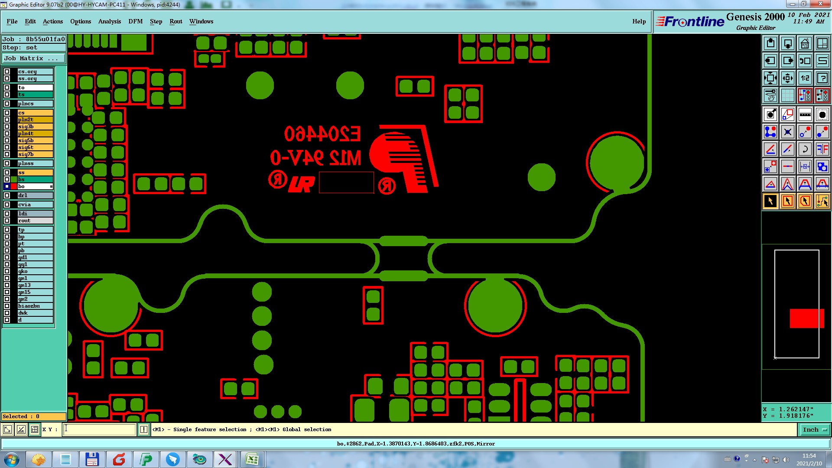Click the ruler measure tool icon
The width and height of the screenshot is (832, 468).
tap(805, 114)
